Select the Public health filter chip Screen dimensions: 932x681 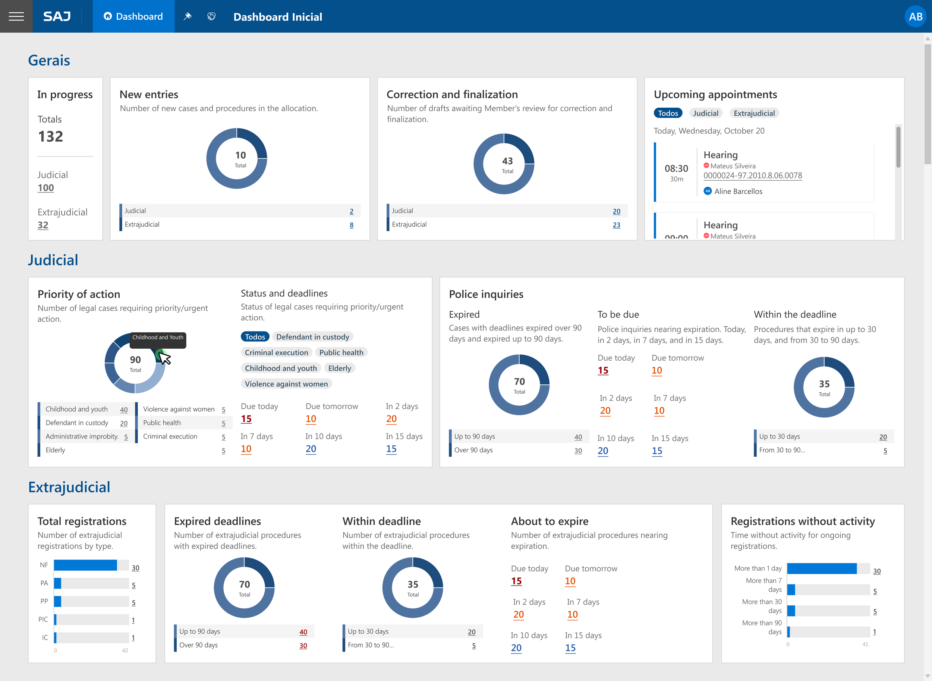click(x=341, y=352)
